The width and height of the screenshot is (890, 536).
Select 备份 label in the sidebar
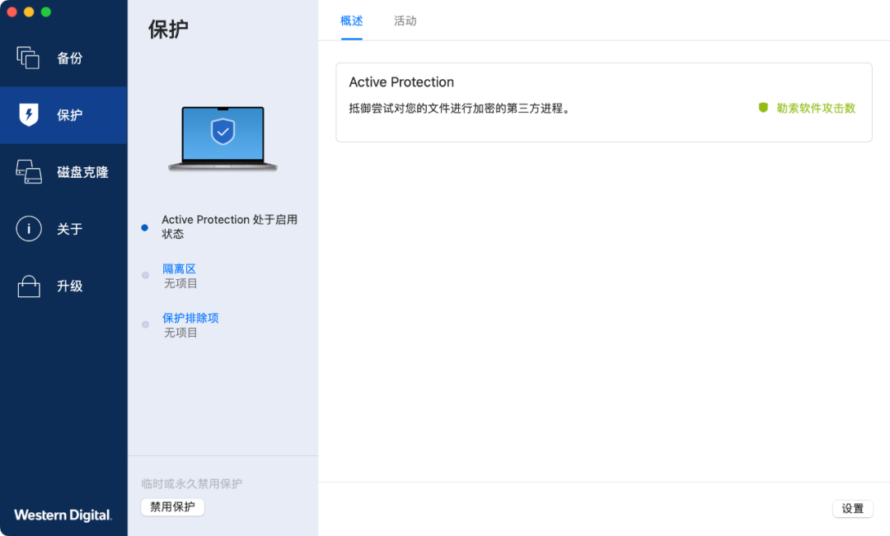[70, 58]
